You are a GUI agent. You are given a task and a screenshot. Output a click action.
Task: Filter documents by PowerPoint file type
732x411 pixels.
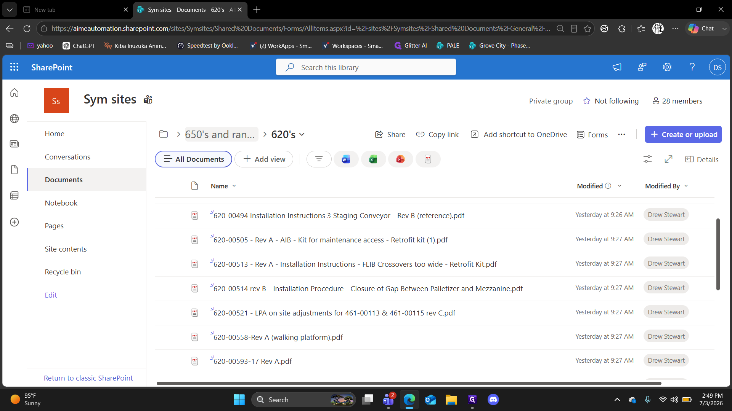[x=400, y=159]
